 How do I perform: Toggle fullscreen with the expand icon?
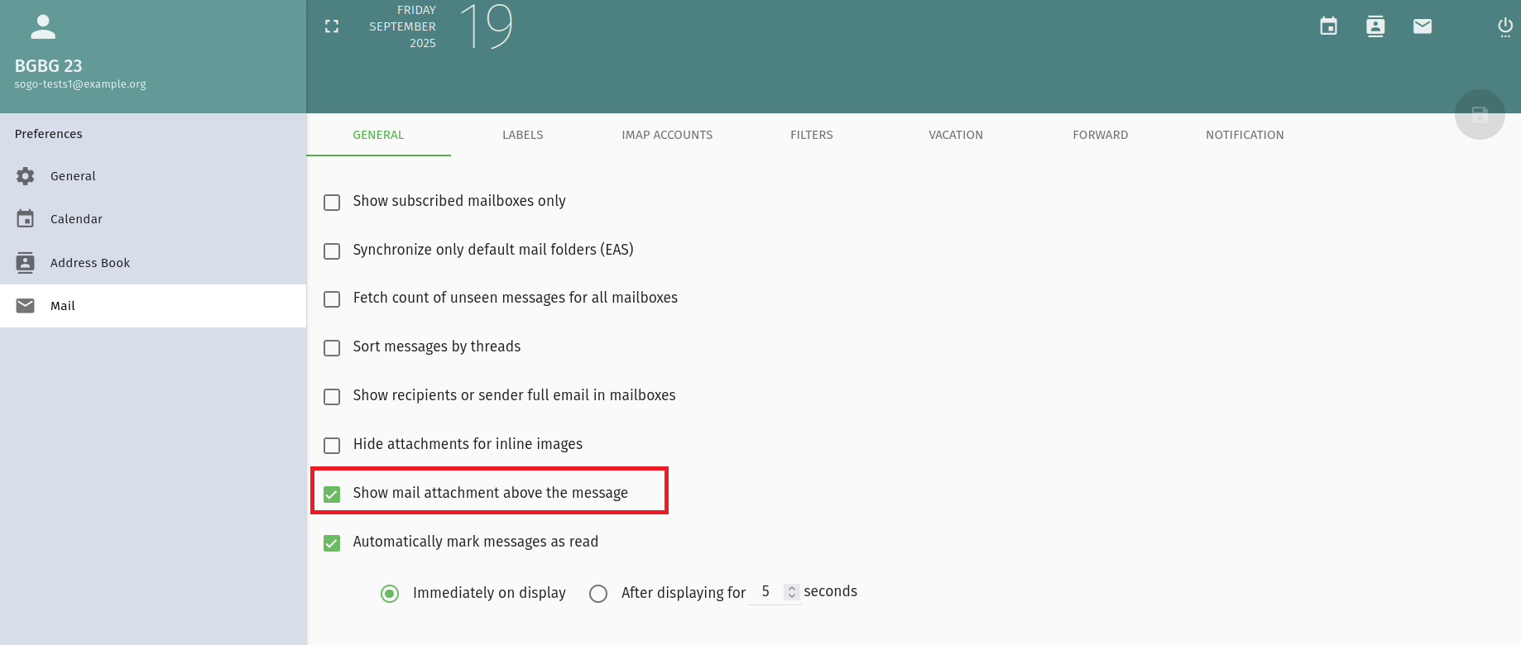tap(332, 26)
